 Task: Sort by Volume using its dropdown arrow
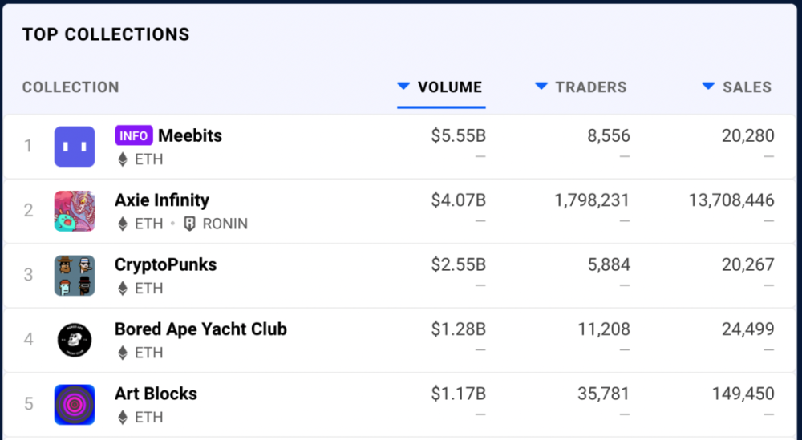point(403,87)
